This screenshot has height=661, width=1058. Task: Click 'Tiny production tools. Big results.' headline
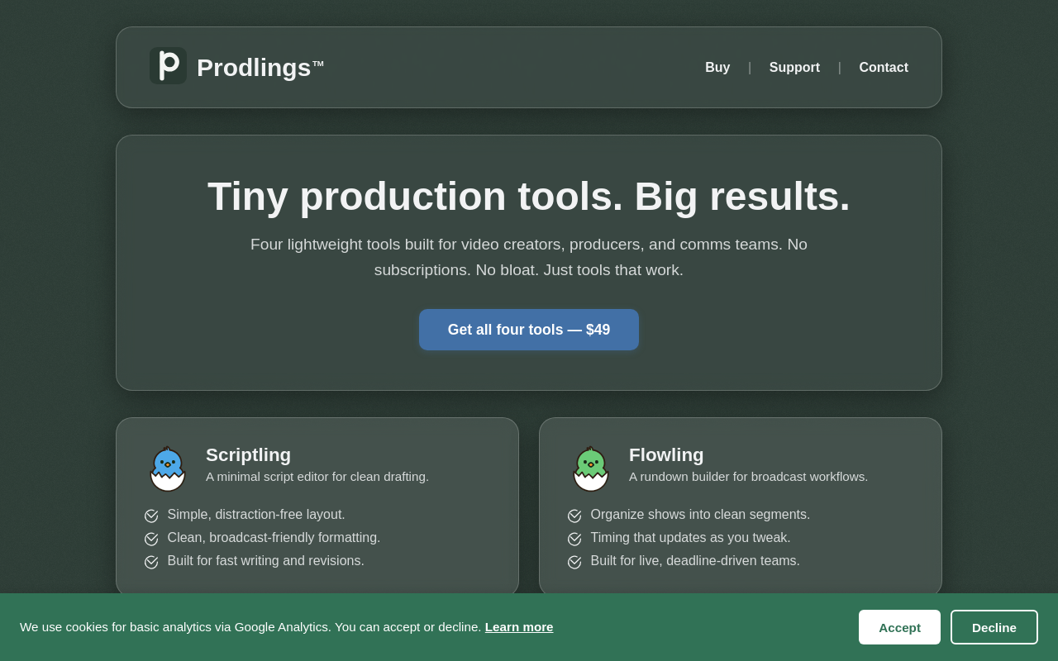[529, 197]
